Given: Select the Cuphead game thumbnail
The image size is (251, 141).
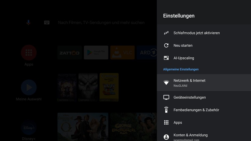Looking at the screenshot, I should tap(109, 87).
